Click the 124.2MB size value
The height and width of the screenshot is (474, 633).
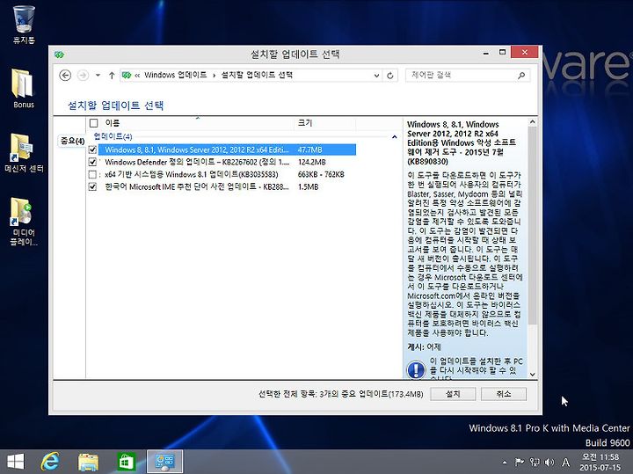pos(311,162)
